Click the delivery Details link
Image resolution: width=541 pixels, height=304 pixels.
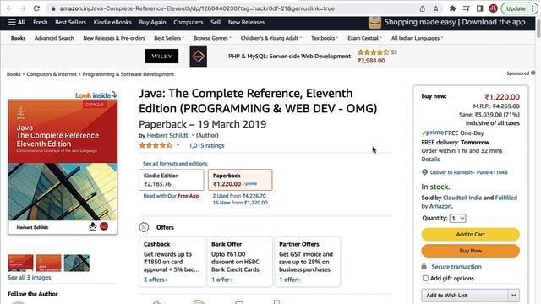tap(430, 160)
